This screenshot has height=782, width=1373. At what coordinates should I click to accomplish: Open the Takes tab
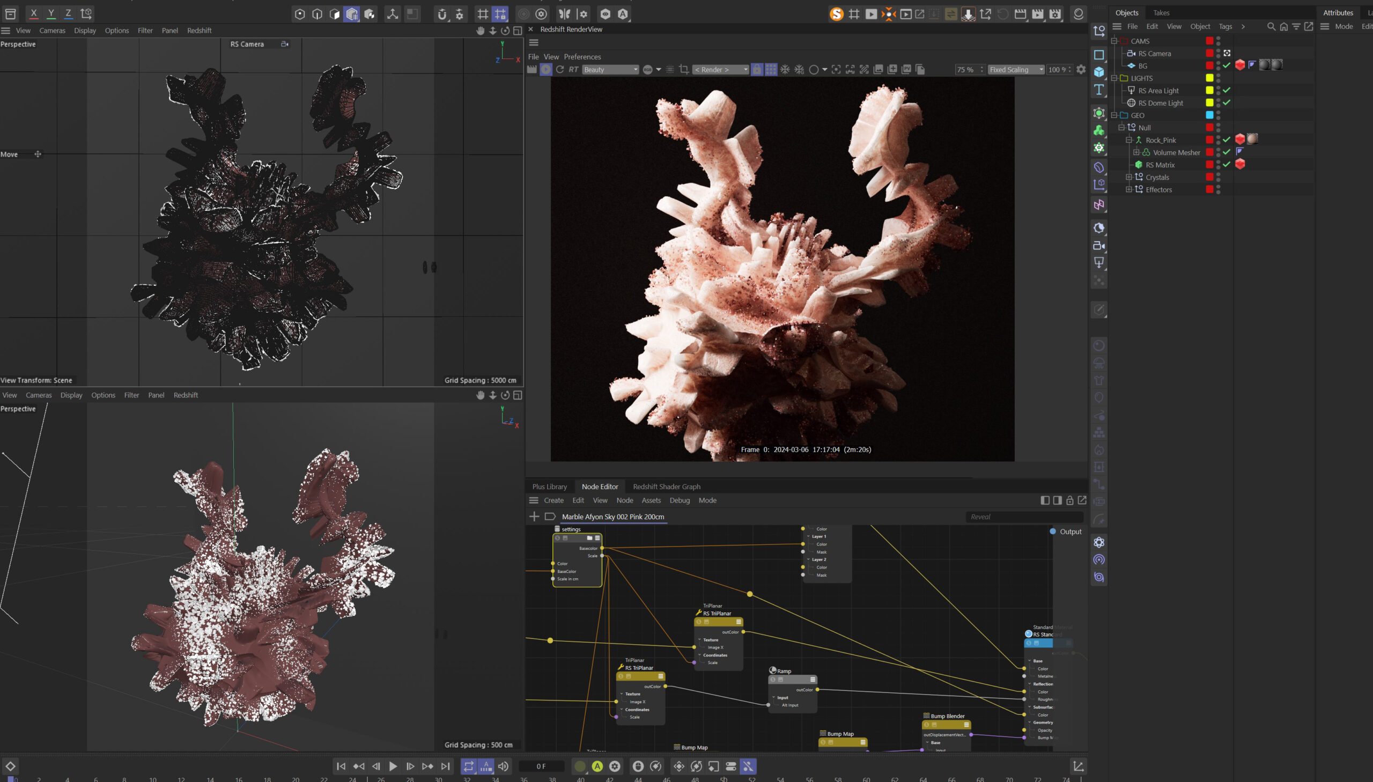[x=1161, y=13]
